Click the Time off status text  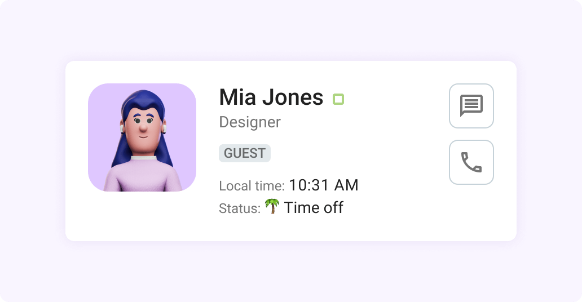[x=314, y=208]
